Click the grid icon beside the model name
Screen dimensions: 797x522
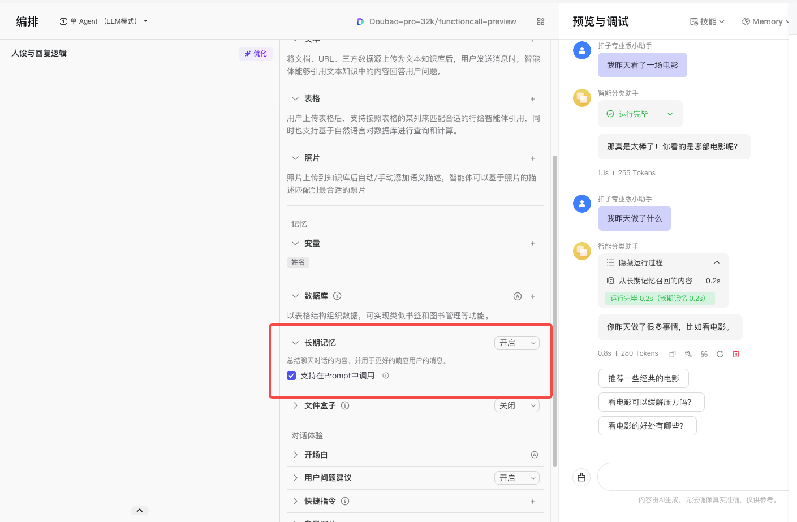click(541, 21)
